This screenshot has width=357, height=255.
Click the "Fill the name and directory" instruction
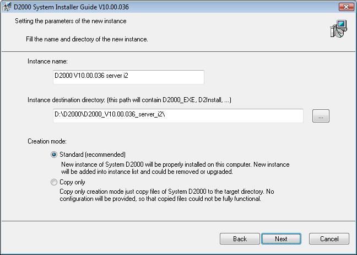[86, 40]
